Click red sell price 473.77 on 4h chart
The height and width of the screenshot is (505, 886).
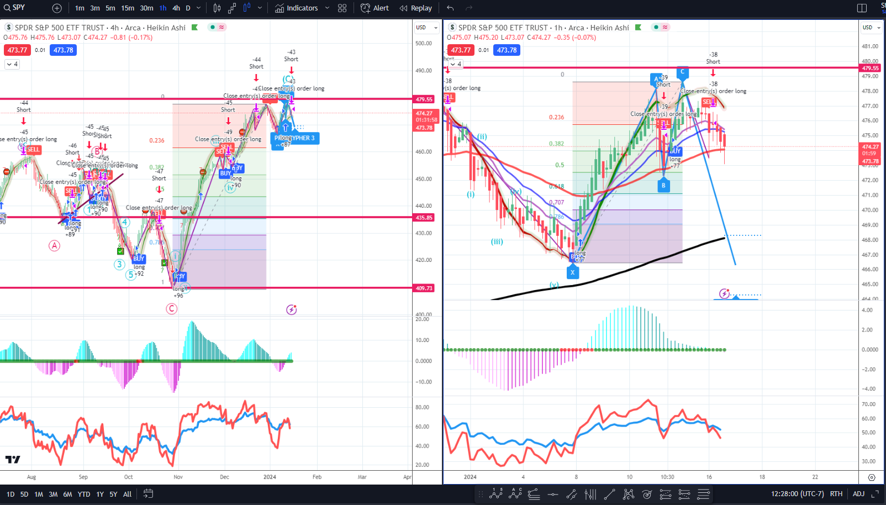point(17,50)
